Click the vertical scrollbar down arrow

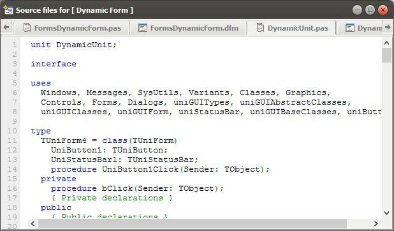click(387, 213)
